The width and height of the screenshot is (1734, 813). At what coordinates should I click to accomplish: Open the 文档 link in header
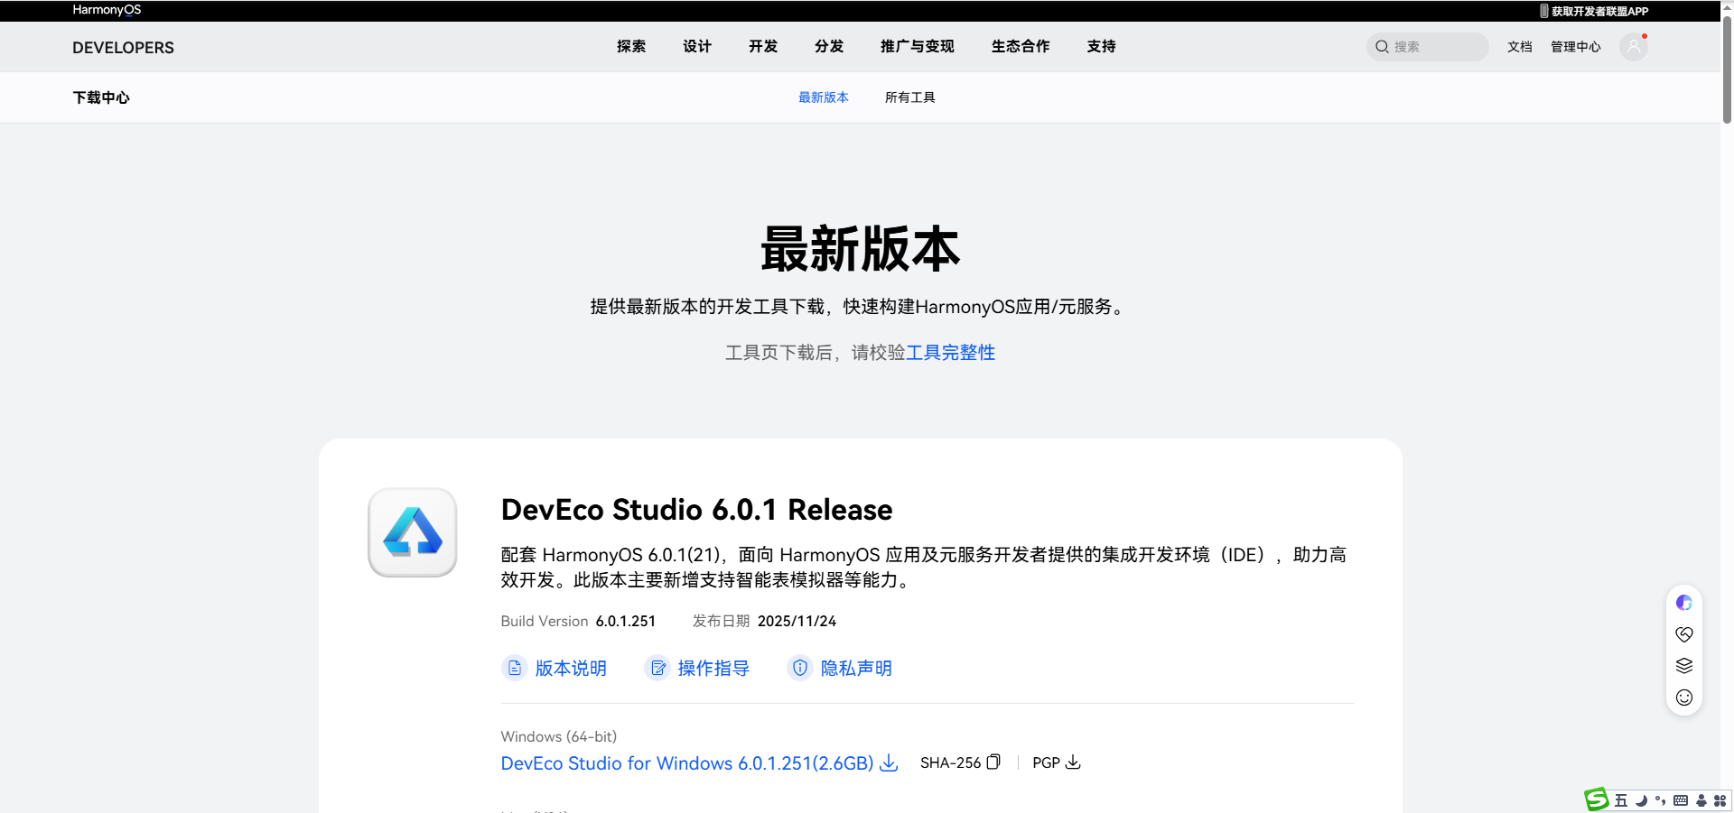pyautogui.click(x=1520, y=47)
